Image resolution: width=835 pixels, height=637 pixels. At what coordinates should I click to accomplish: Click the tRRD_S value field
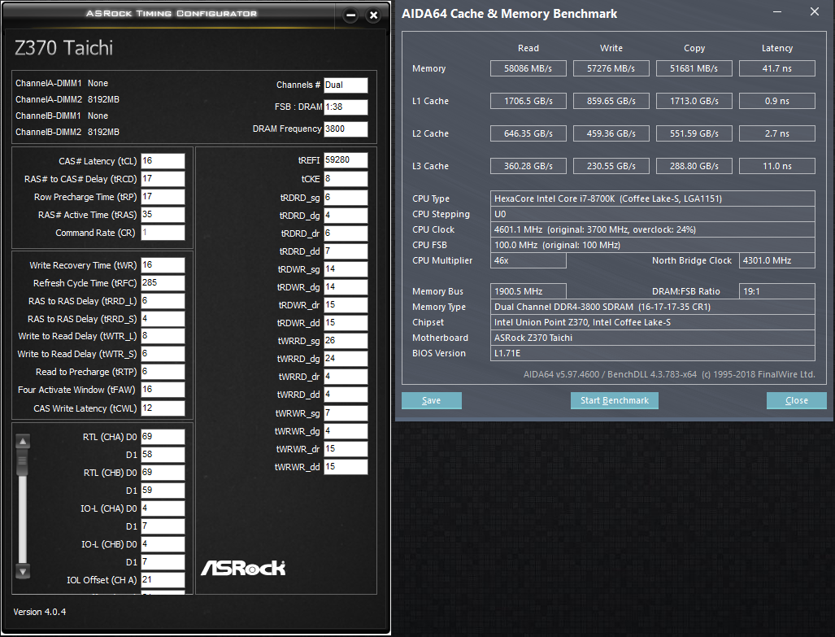(163, 319)
